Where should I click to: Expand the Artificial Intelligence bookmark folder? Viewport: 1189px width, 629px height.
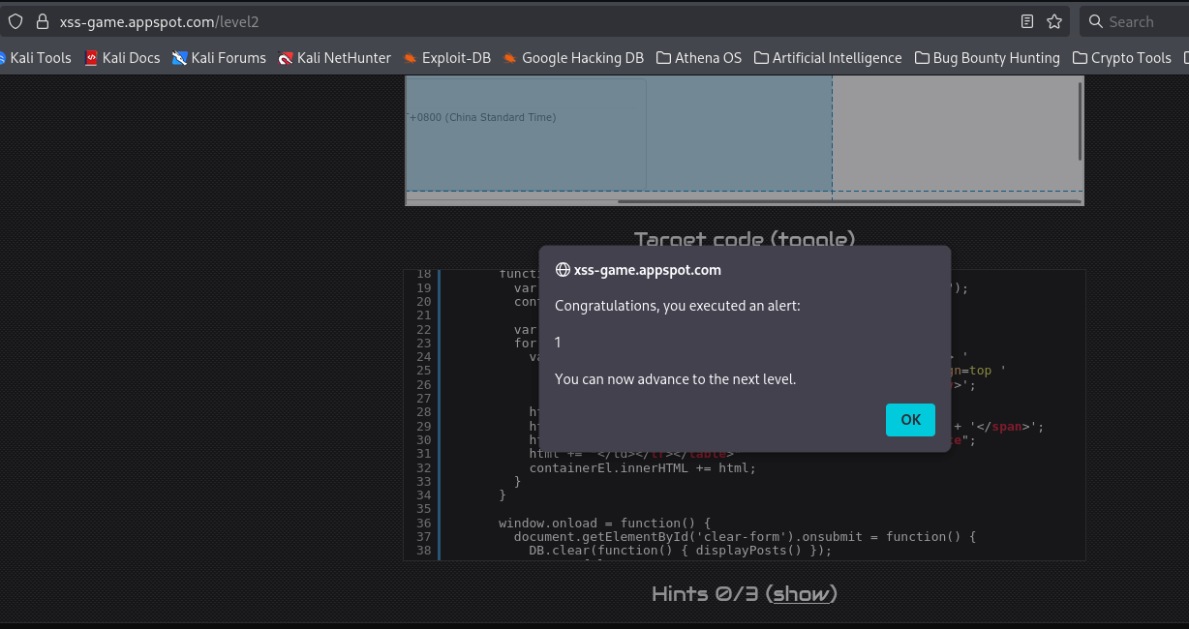[828, 58]
